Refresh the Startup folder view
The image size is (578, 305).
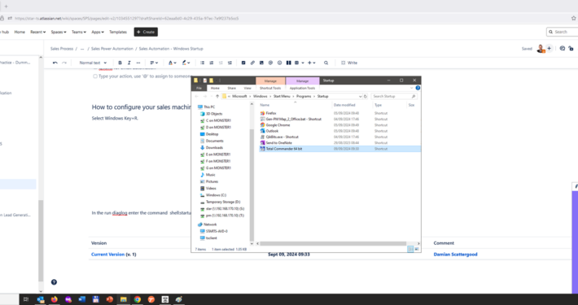tap(366, 96)
